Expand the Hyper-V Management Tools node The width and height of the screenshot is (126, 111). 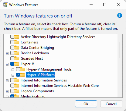coord(13,70)
